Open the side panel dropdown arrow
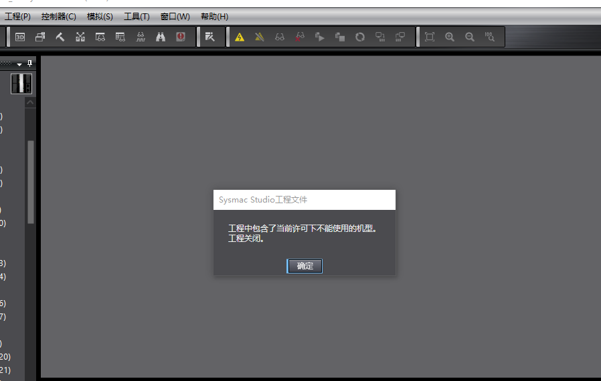601x381 pixels. coord(20,64)
